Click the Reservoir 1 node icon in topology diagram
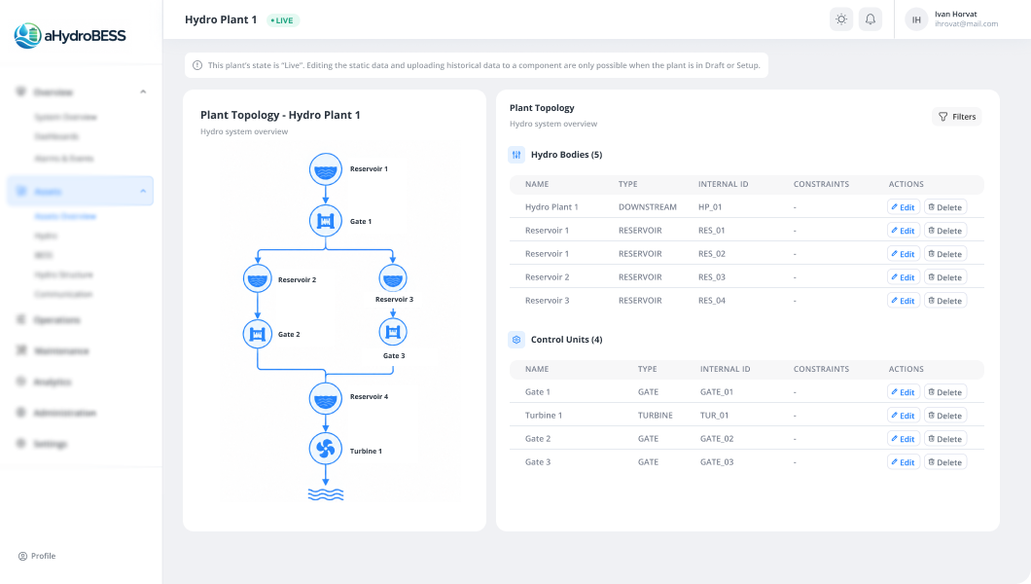Screen dimensions: 1031x584 (x=326, y=169)
